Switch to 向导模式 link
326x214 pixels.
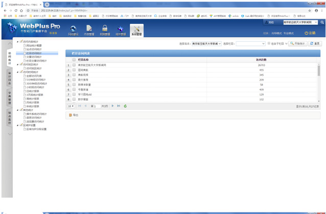point(276,33)
